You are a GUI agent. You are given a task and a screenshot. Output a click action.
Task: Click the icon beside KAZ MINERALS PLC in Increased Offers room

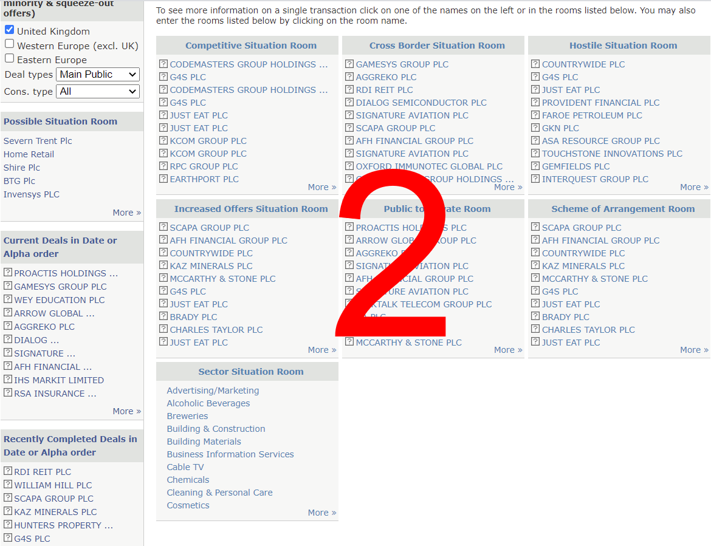click(x=163, y=265)
